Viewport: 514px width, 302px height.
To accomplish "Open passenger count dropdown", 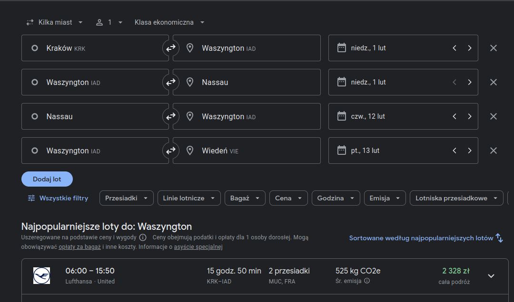I will 109,22.
